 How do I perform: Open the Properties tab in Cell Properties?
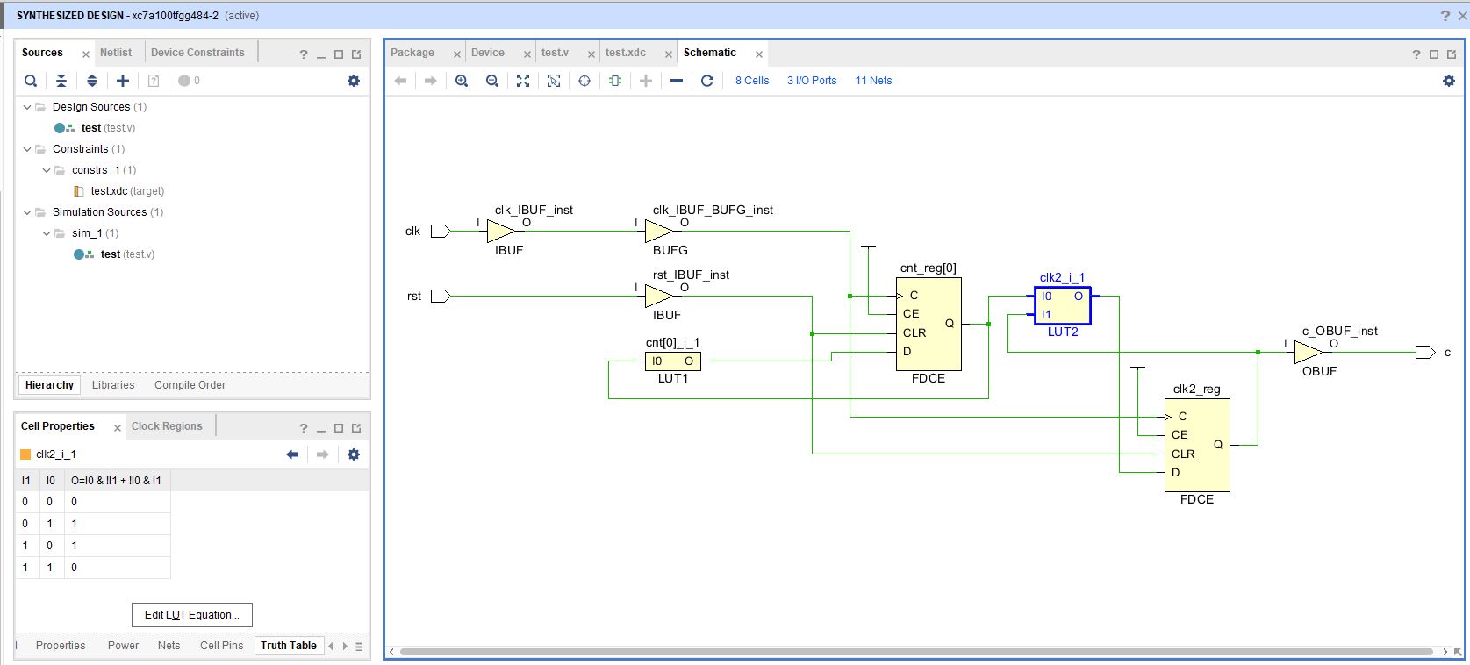(61, 646)
